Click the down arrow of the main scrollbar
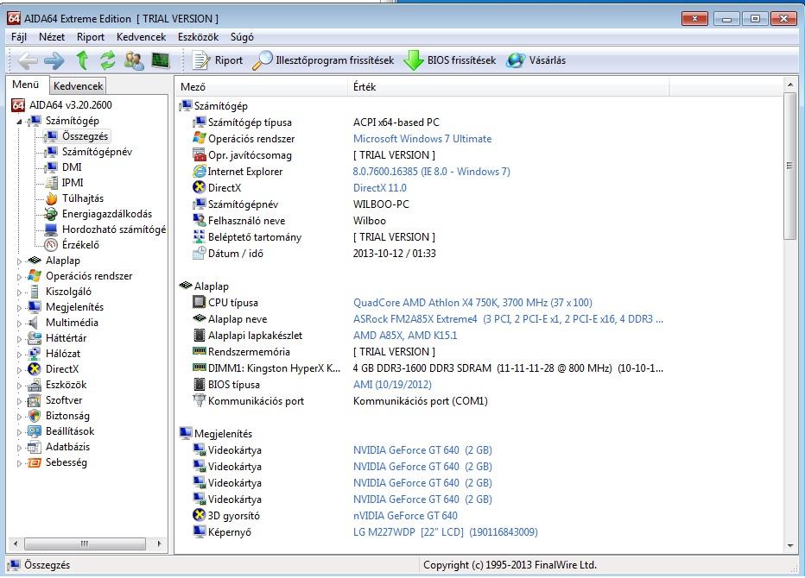 coord(790,546)
